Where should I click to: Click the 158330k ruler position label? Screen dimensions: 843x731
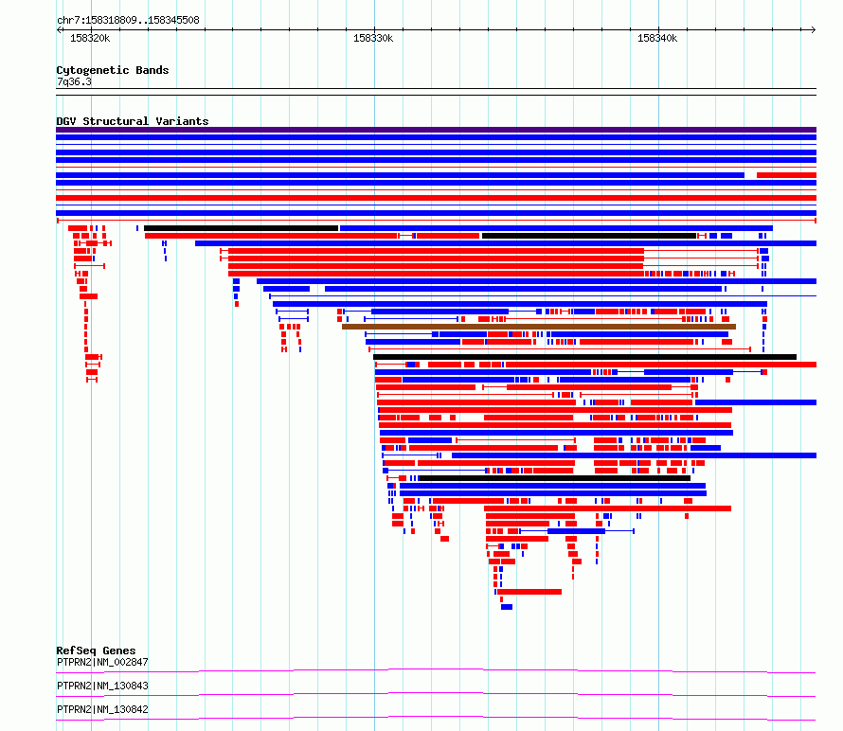(373, 38)
